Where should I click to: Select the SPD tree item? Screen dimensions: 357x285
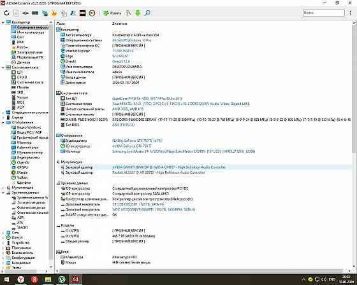tap(20, 92)
